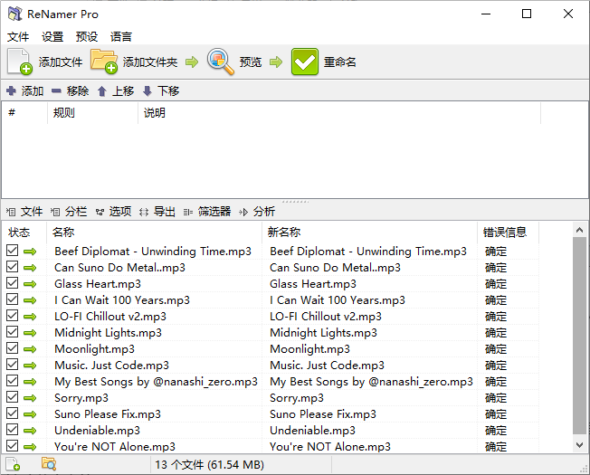Screen dimensions: 590x475
Task: Click green arrow icon on Sorry.mp3 row
Action: point(30,398)
